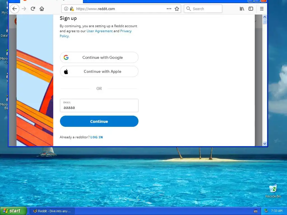Continue with Google sign up
The height and width of the screenshot is (215, 287).
pos(99,57)
